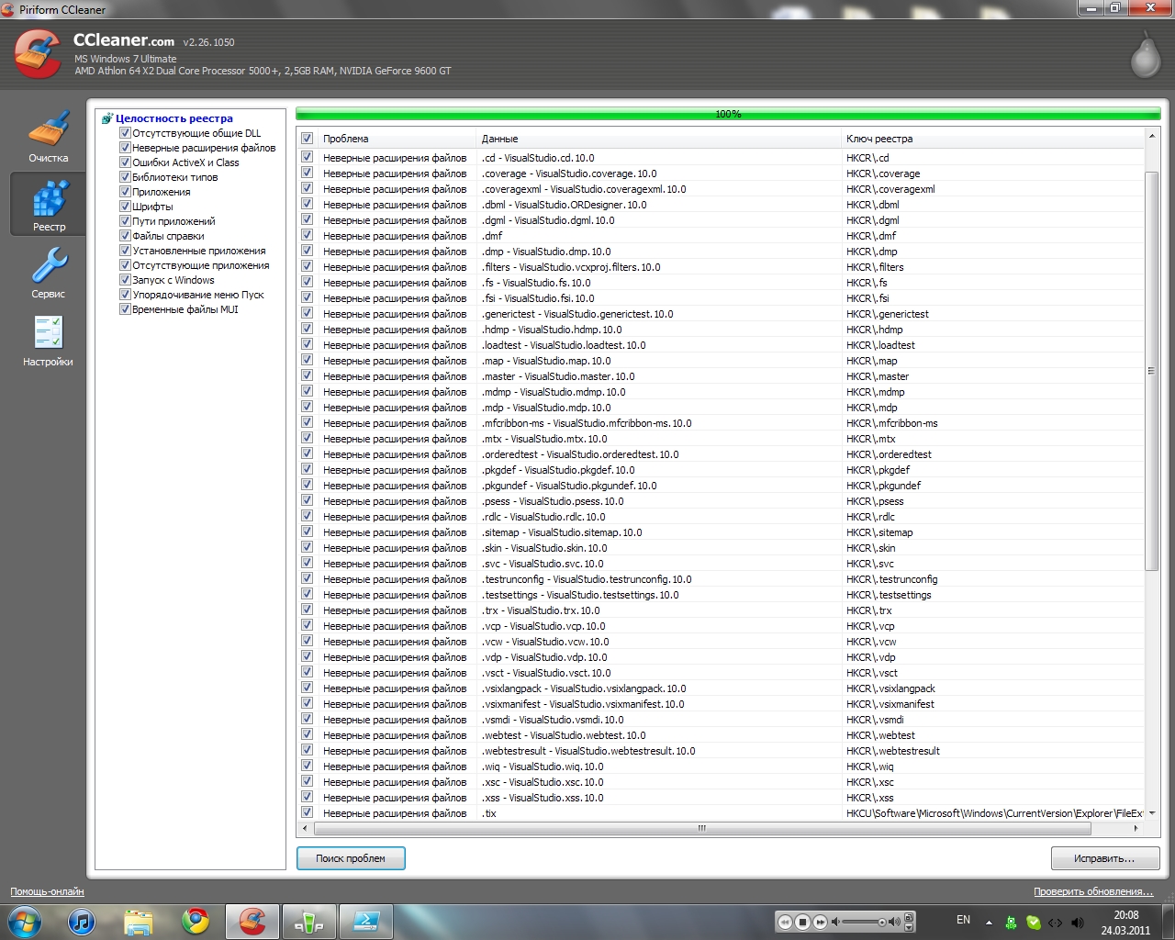Screen dimensions: 1175x940
Task: Click the Поиск проблем button
Action: (x=351, y=858)
